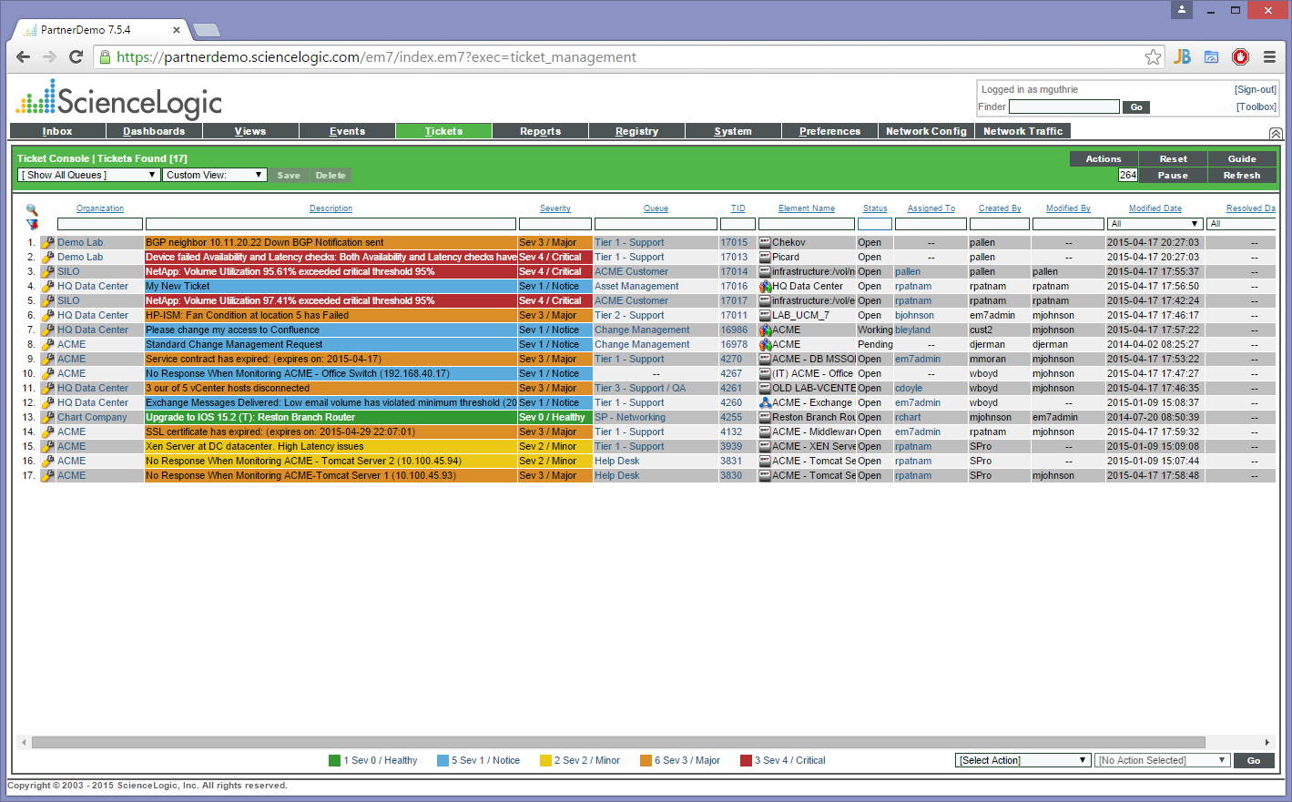Collapse header using double-chevron icon

(x=1276, y=134)
